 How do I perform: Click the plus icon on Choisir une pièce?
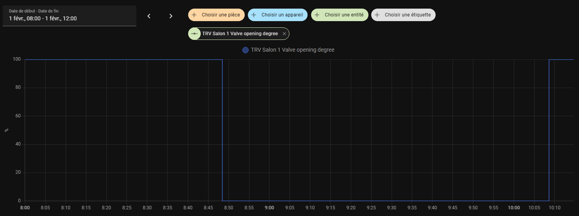tap(194, 15)
